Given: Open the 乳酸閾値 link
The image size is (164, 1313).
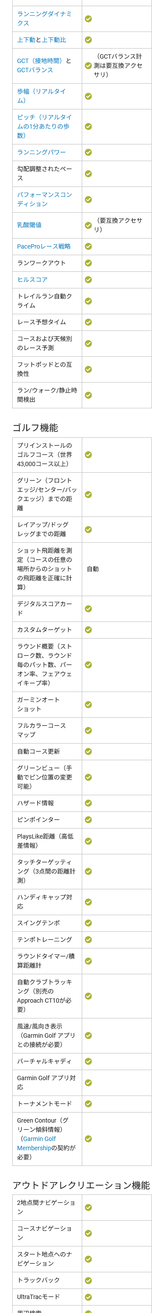Looking at the screenshot, I should [29, 225].
